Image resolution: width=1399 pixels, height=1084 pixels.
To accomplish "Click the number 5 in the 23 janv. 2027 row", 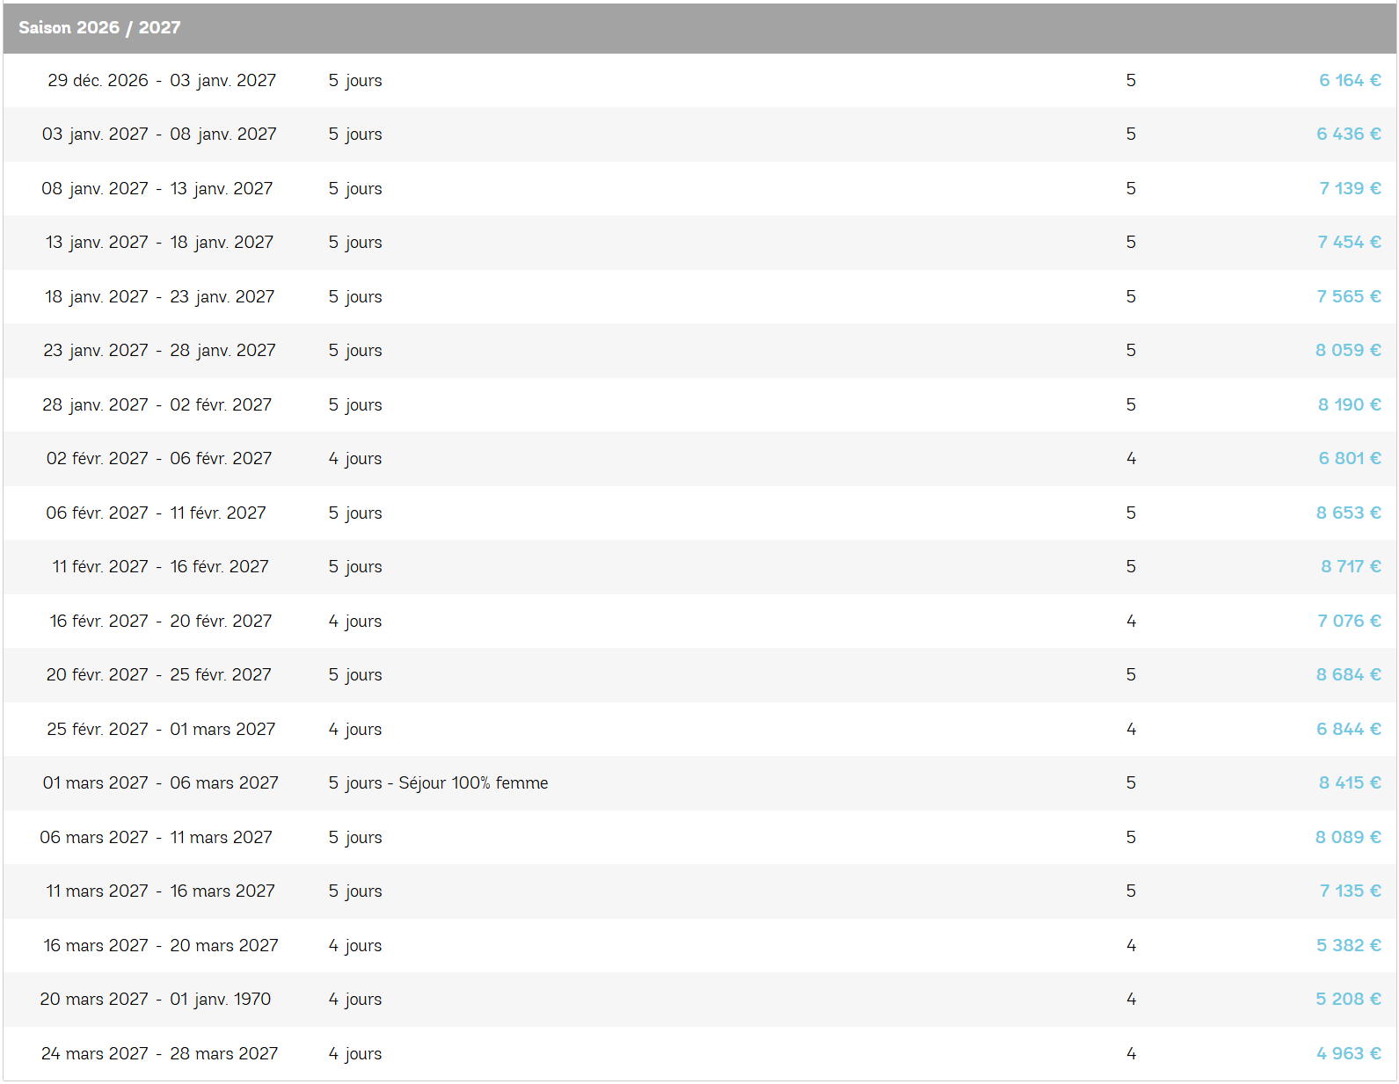I will (1131, 351).
